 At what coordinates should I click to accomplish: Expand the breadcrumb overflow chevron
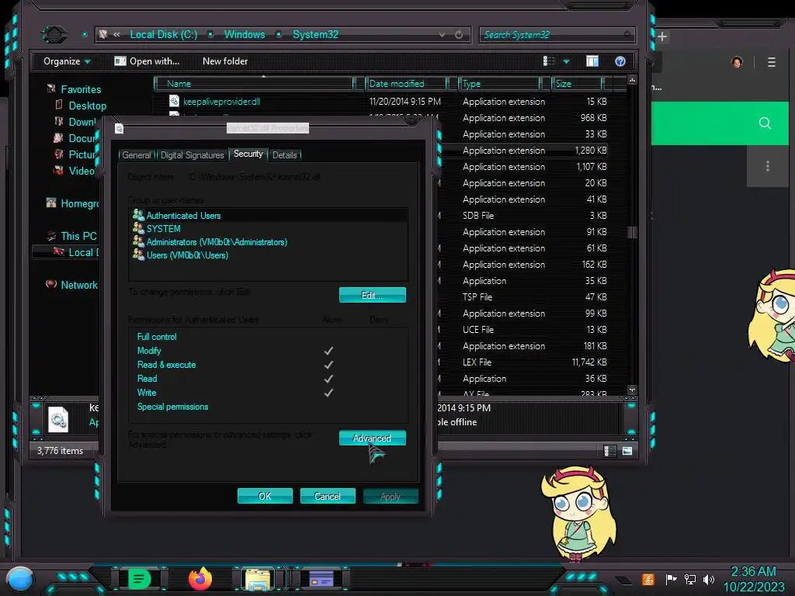(116, 34)
